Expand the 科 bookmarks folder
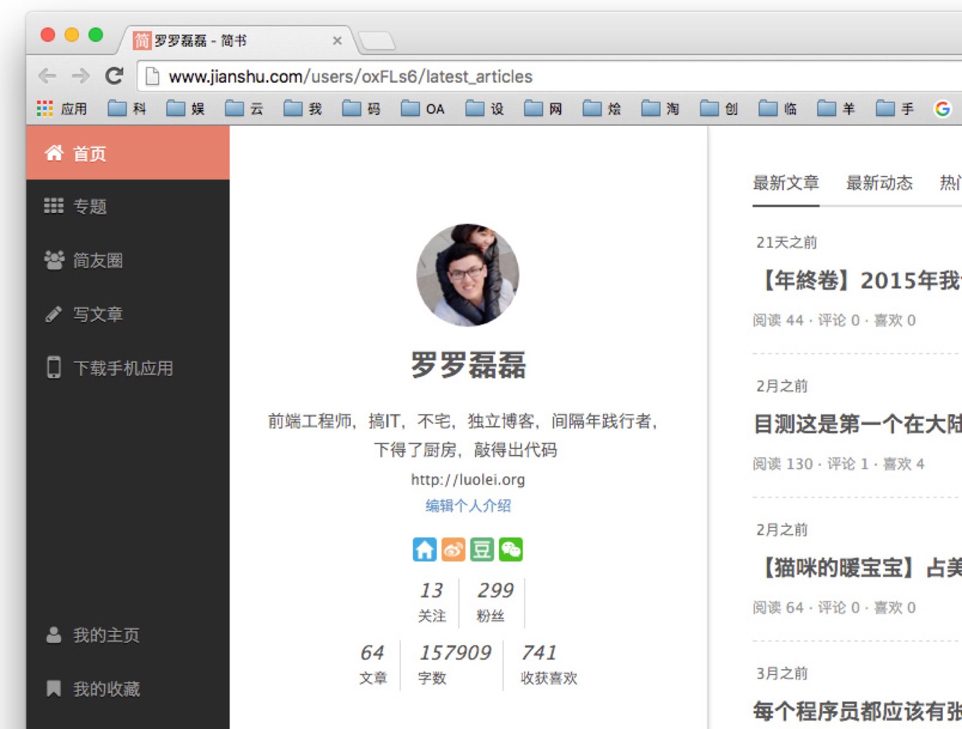The image size is (962, 729). click(x=127, y=109)
